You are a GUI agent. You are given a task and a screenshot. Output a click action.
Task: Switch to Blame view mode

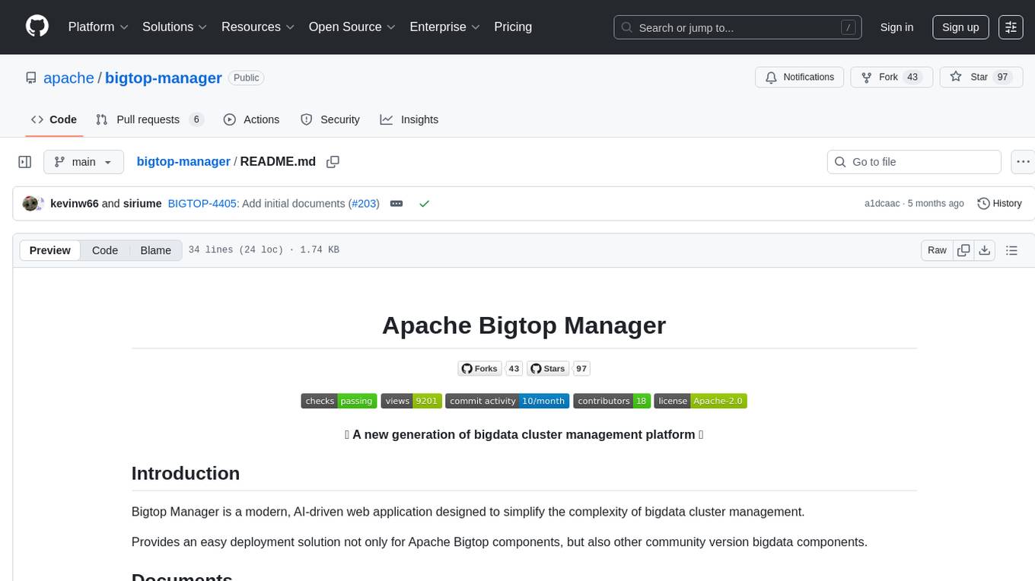pyautogui.click(x=155, y=250)
